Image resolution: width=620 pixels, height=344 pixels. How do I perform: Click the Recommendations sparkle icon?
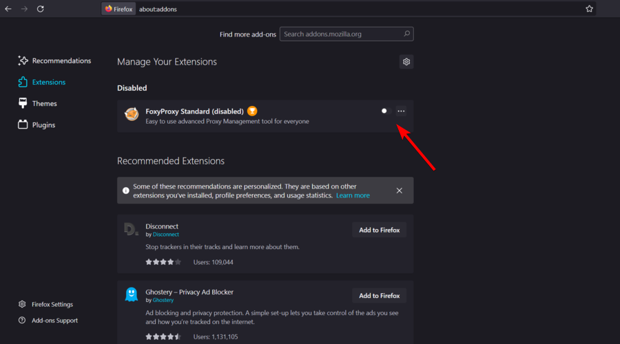click(x=23, y=61)
